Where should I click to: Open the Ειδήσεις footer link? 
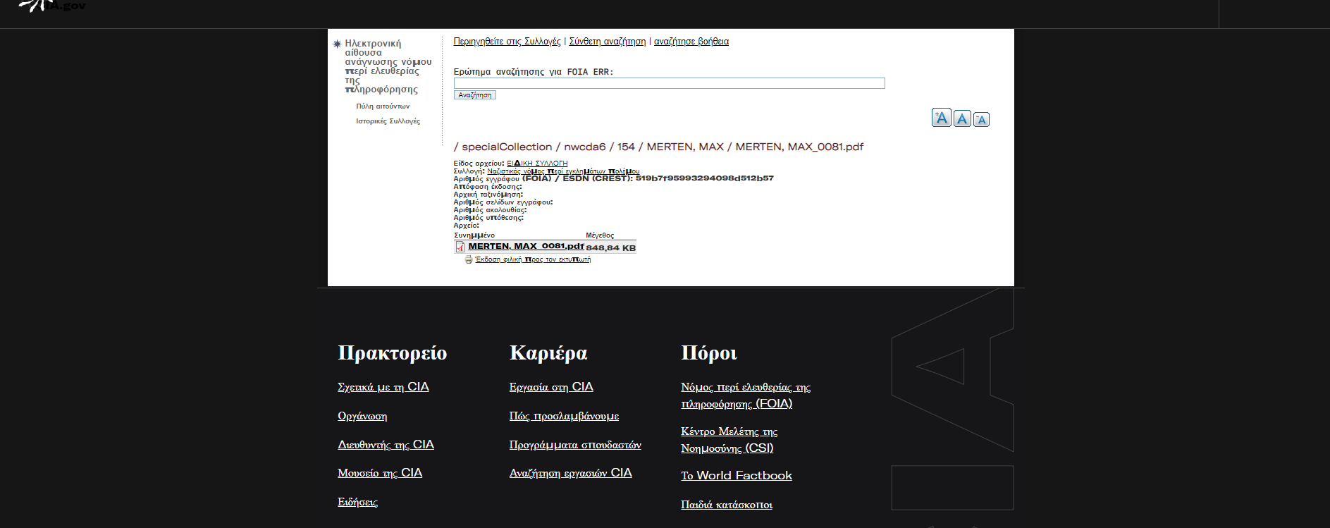[357, 502]
